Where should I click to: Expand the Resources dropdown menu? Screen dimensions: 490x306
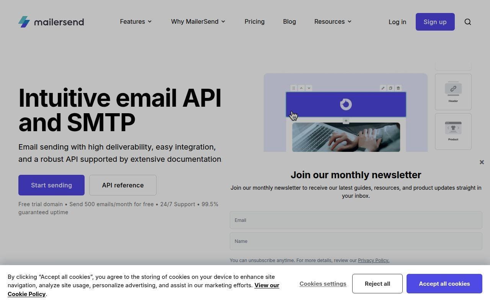point(333,21)
